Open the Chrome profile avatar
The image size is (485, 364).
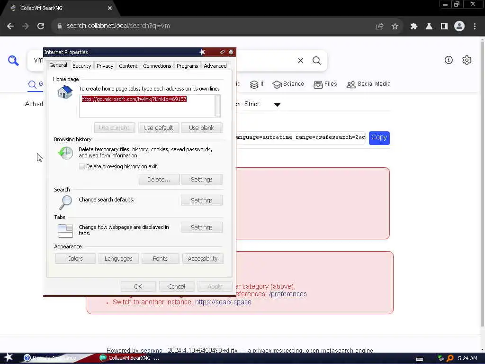pyautogui.click(x=459, y=27)
